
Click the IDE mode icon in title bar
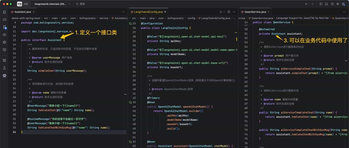[20, 4]
